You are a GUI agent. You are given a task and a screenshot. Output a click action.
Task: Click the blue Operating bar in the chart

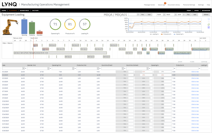pyautogui.click(x=24, y=27)
